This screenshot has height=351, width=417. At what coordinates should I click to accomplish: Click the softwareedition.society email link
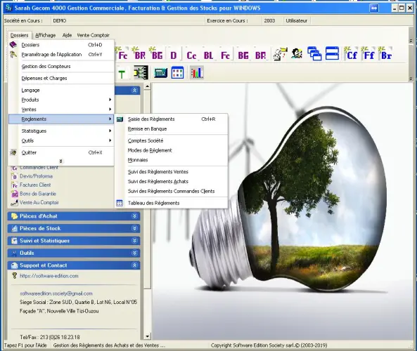56,293
